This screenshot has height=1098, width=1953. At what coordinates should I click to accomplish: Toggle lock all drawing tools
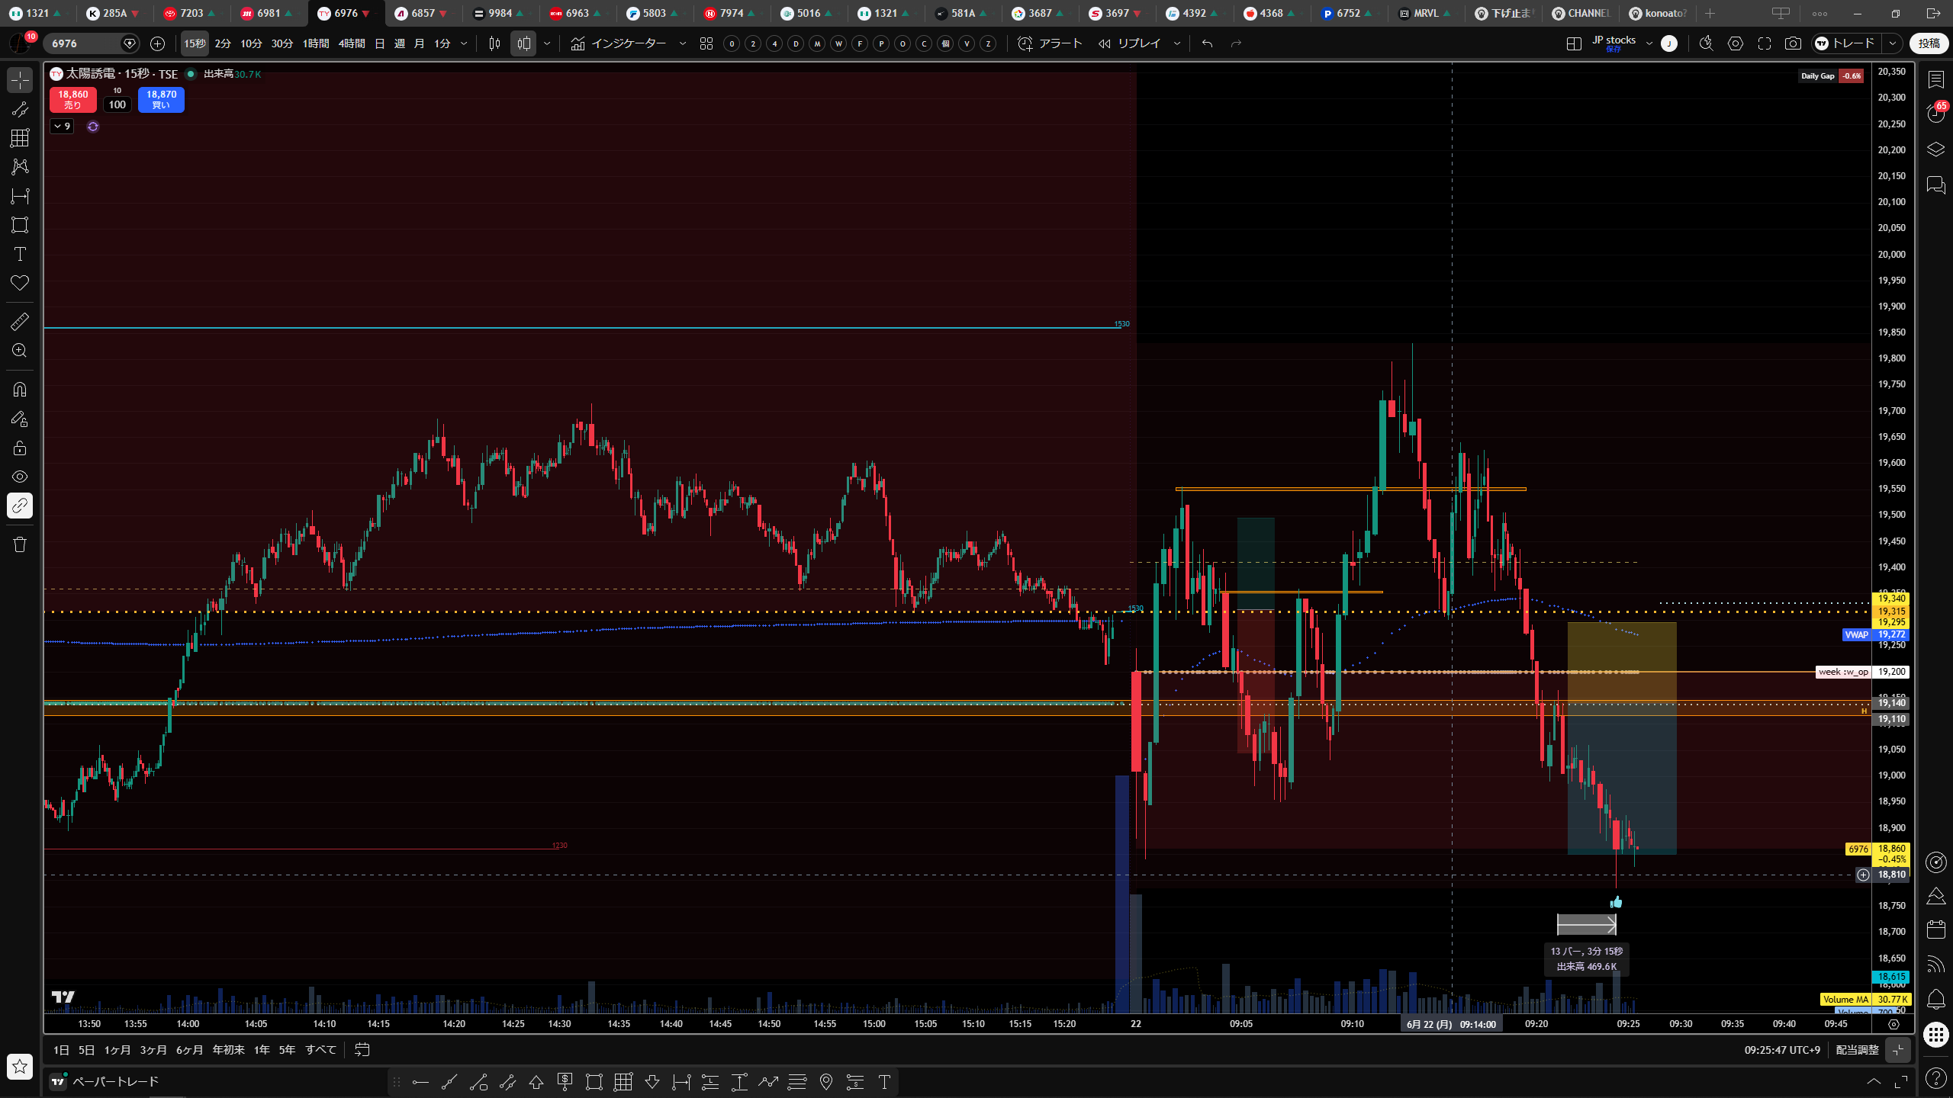click(20, 448)
